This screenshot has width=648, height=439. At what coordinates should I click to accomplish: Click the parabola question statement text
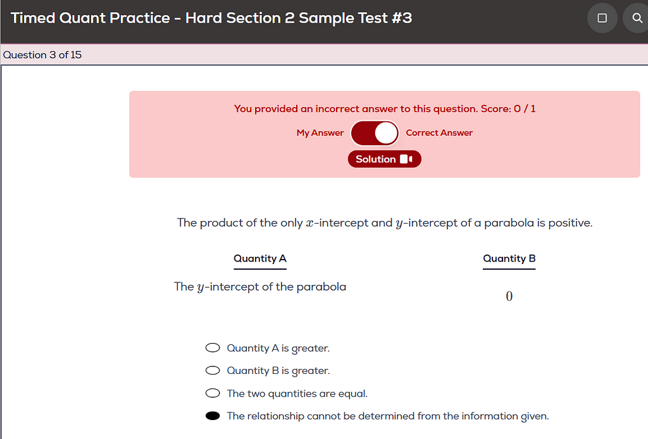point(384,222)
